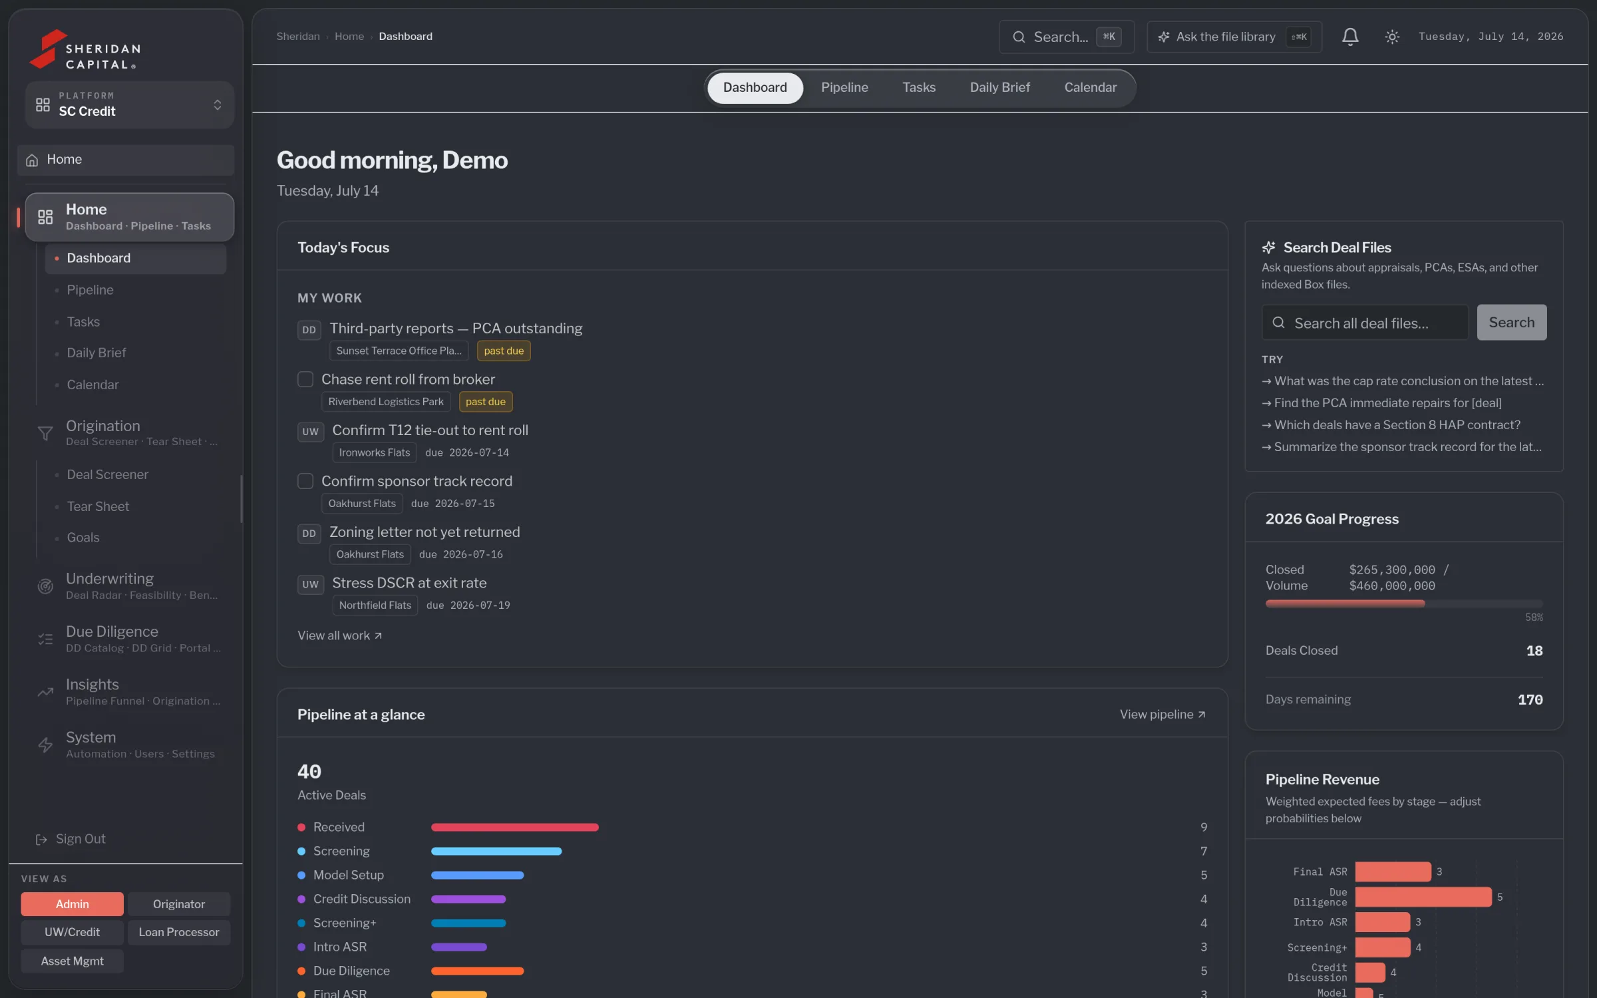Try the PCA immediate repairs suggestion
This screenshot has width=1597, height=998.
[x=1381, y=403]
